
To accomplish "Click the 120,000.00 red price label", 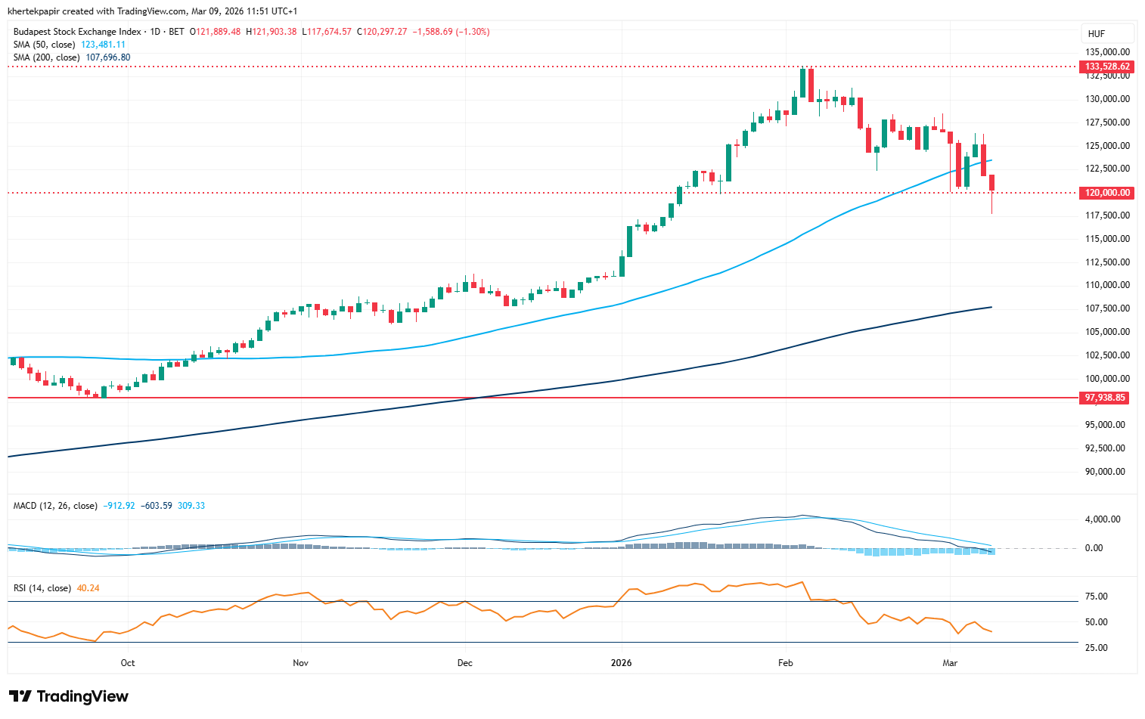I will (1107, 193).
